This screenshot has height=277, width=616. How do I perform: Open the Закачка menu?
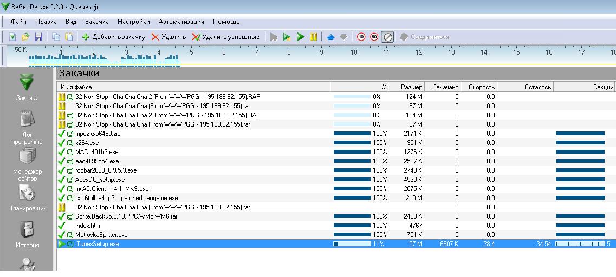click(96, 22)
